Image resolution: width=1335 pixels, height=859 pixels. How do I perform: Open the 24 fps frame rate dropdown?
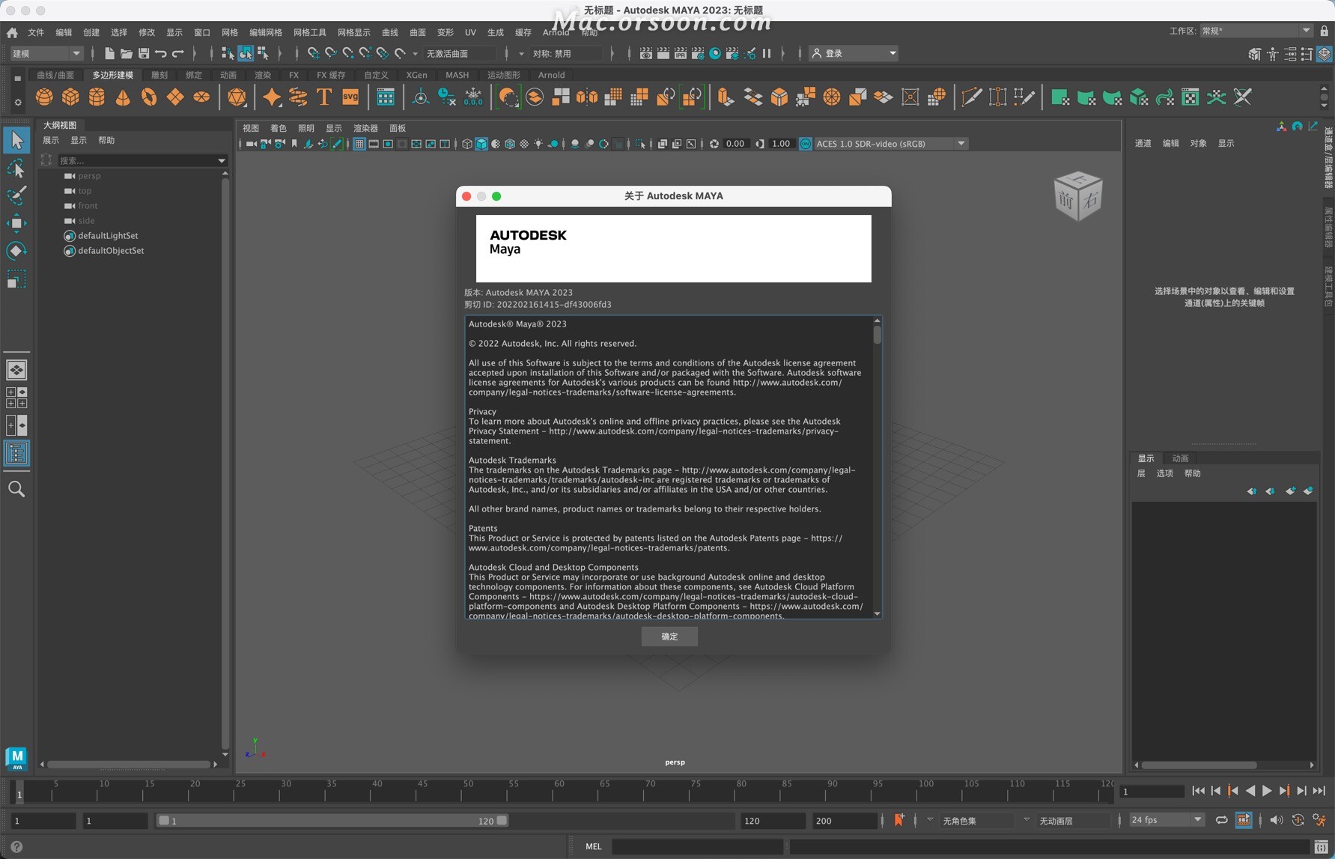1167,820
